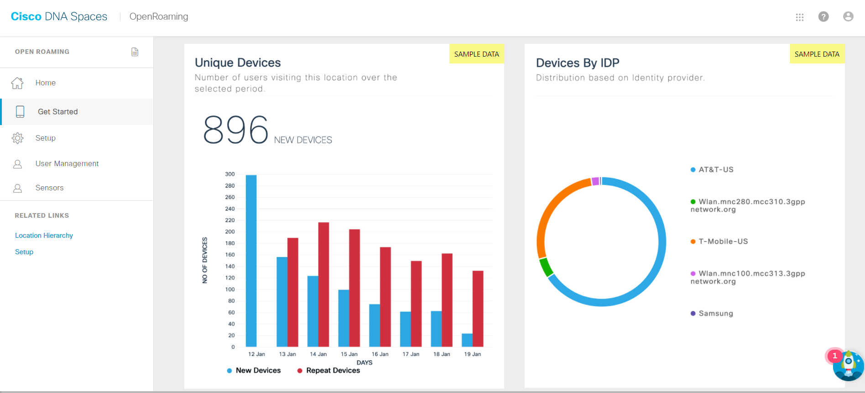Click the Unique Devices card title

238,63
